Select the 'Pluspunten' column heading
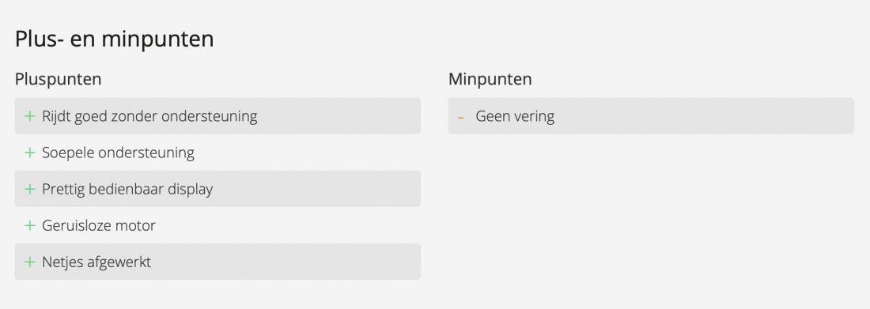 59,79
